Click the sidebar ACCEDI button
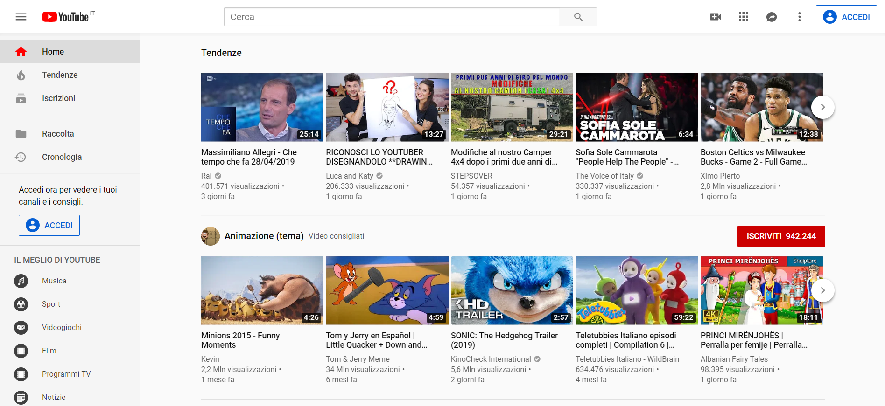885x406 pixels. pyautogui.click(x=49, y=225)
